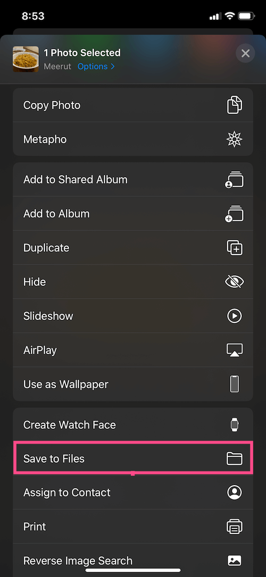Tap the chevron next to Options

click(x=113, y=67)
